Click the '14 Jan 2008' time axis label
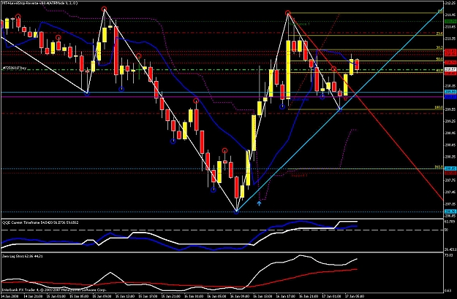 point(9,297)
